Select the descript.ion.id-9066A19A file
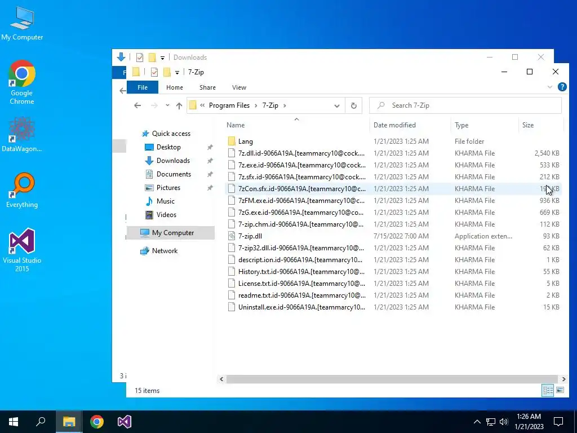577x433 pixels. click(x=393, y=259)
